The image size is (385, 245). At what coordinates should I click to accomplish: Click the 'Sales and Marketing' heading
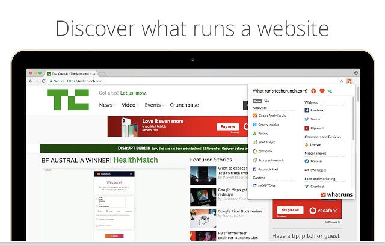pyautogui.click(x=320, y=179)
